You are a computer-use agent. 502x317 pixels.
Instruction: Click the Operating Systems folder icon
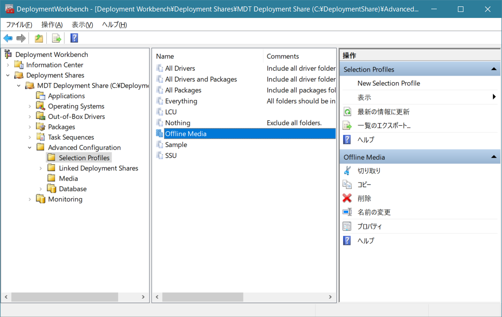click(x=41, y=106)
